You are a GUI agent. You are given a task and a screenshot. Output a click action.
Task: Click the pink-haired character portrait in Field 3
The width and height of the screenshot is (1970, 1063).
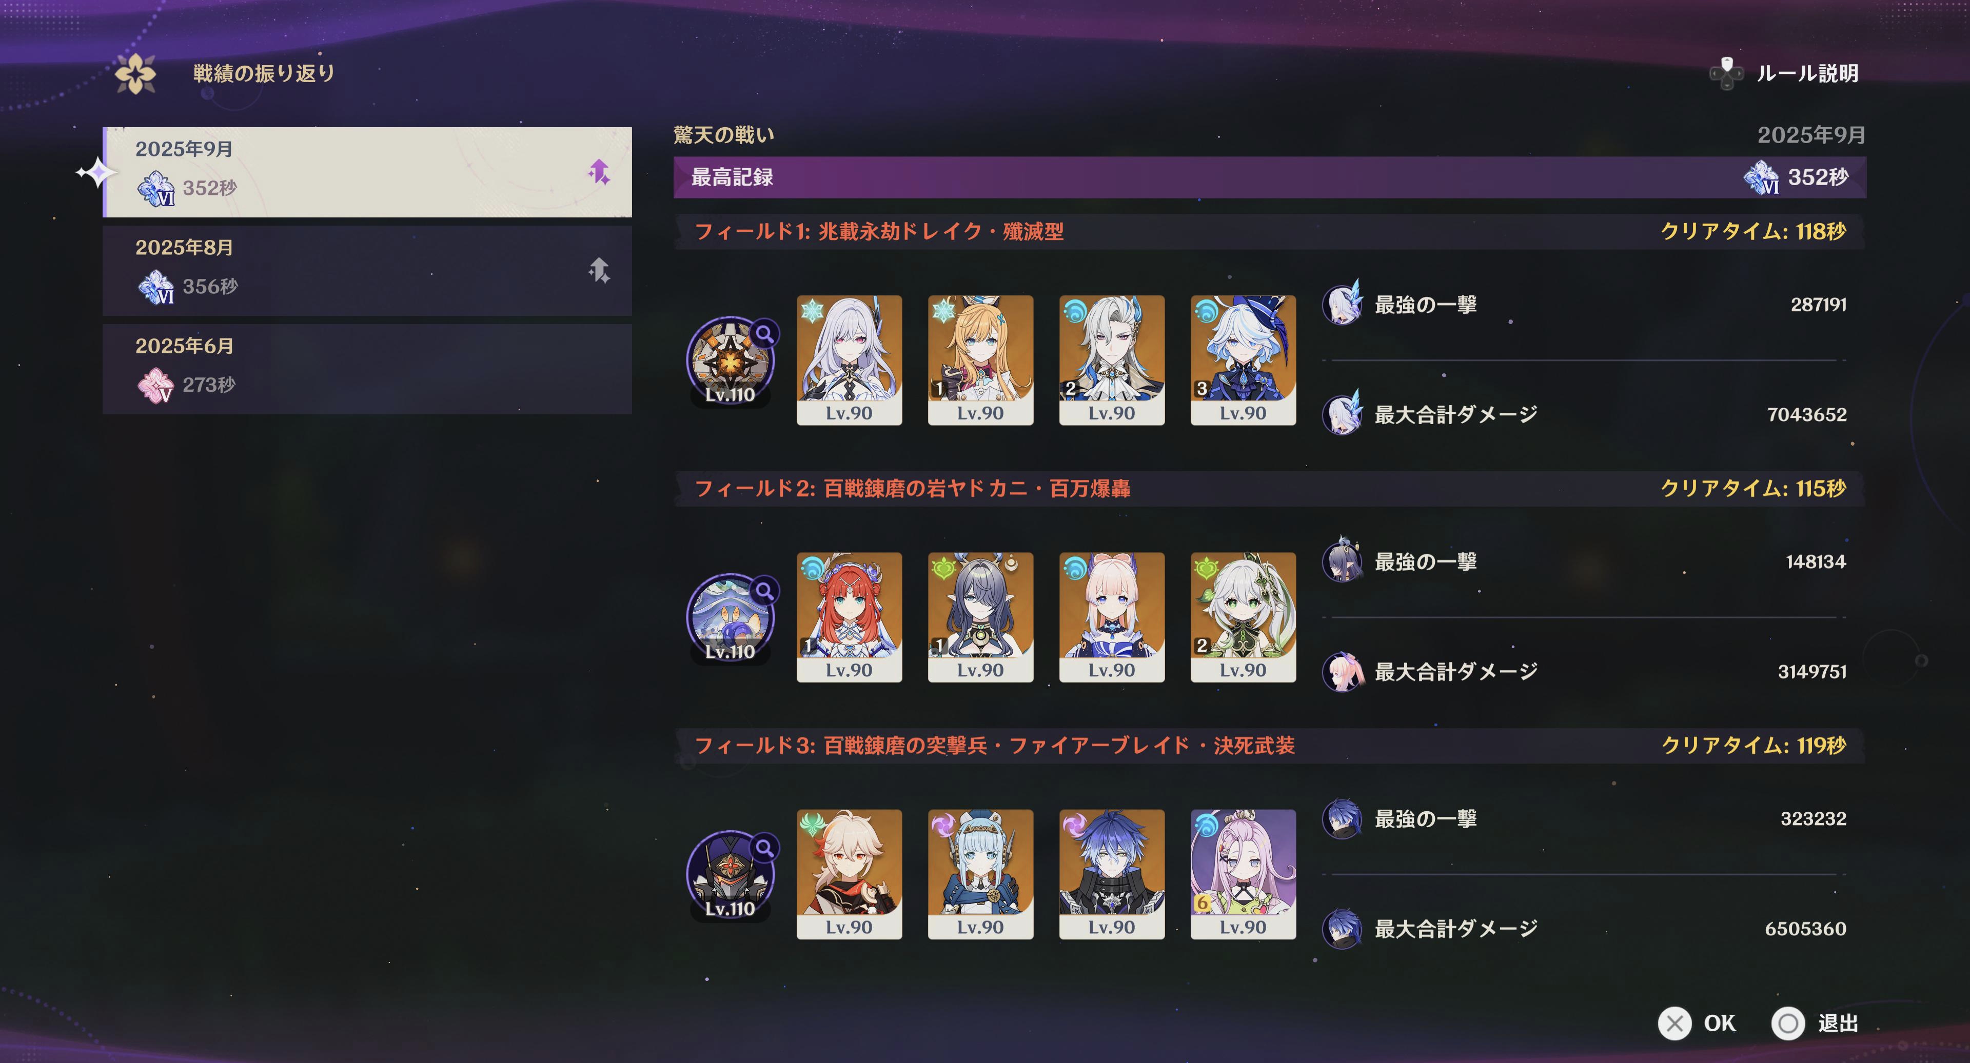tap(1243, 873)
